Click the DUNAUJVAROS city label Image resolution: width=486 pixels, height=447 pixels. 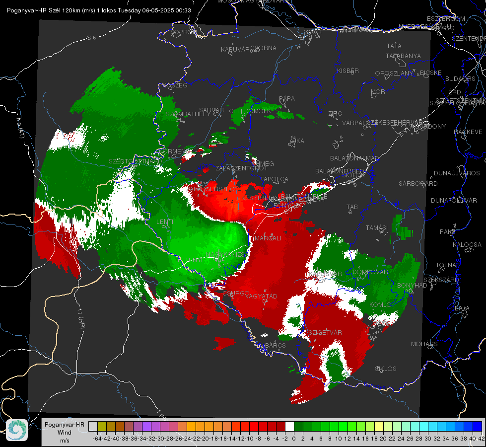[x=457, y=173]
